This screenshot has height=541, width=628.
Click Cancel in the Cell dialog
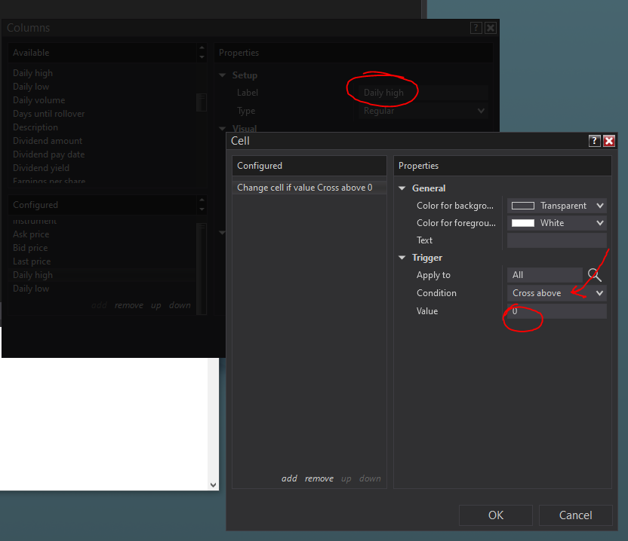[x=575, y=515]
